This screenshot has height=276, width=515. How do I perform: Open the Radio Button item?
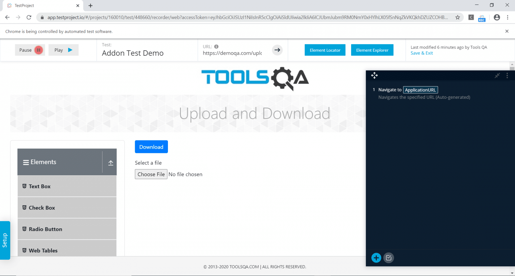click(x=67, y=229)
